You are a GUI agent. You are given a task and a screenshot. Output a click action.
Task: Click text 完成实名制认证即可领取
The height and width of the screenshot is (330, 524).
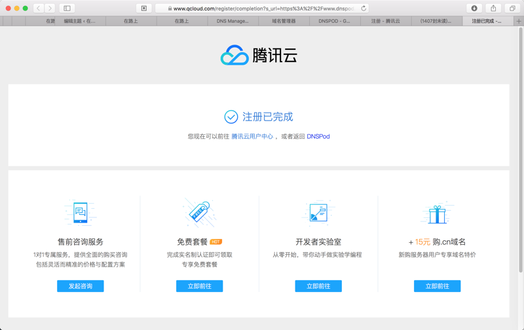[x=200, y=255]
